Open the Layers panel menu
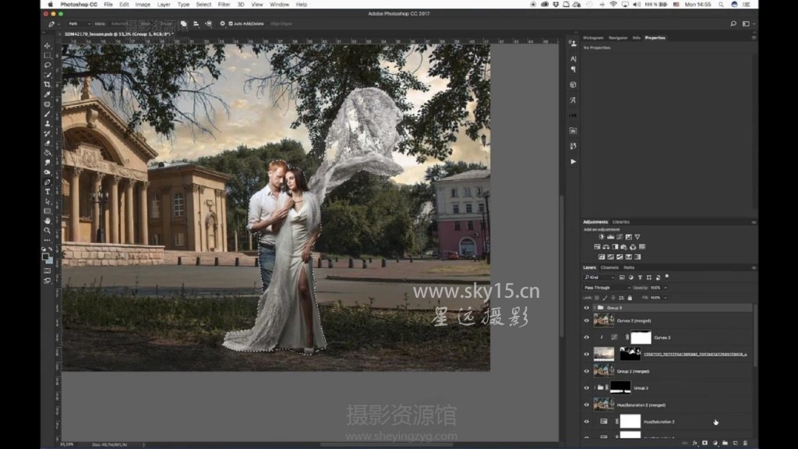This screenshot has height=449, width=798. [754, 268]
